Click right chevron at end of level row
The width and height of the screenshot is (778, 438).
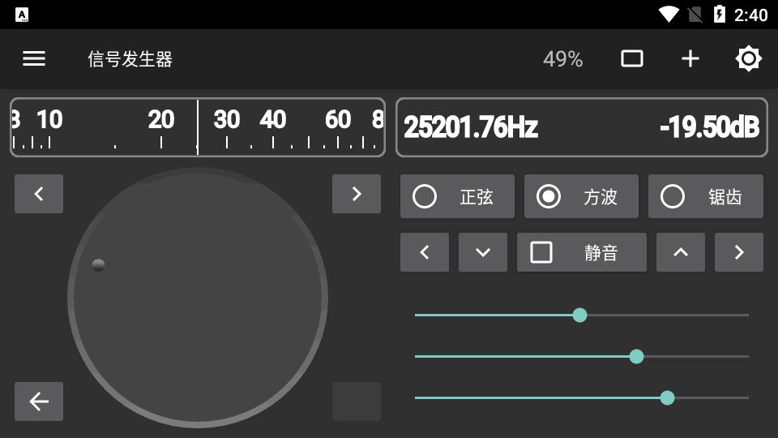pyautogui.click(x=739, y=252)
